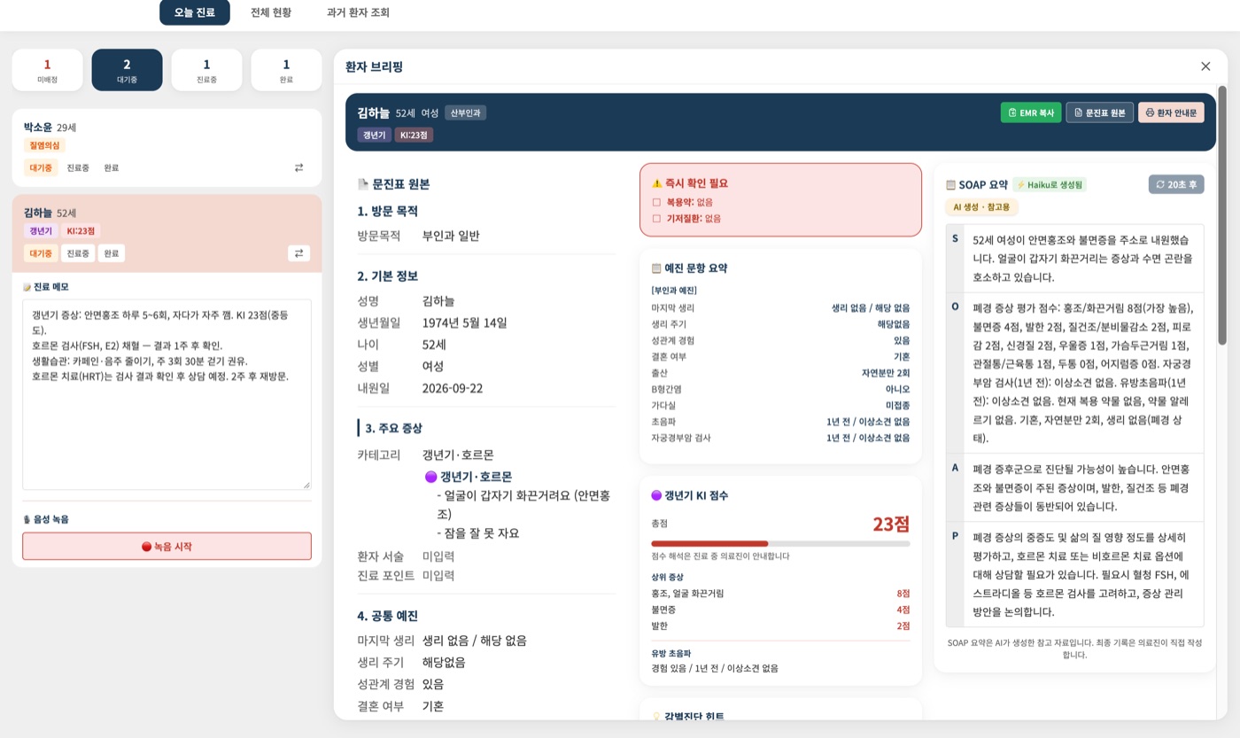Screen dimensions: 1240x738
Task: Open the 문진표 원본 button in header
Action: tap(1099, 113)
